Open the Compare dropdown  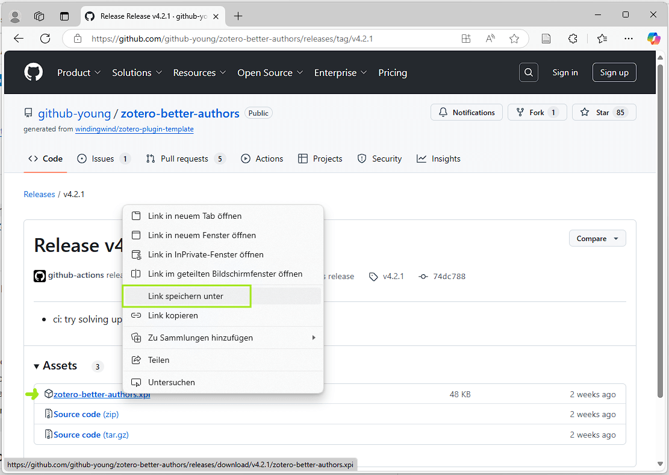(597, 238)
